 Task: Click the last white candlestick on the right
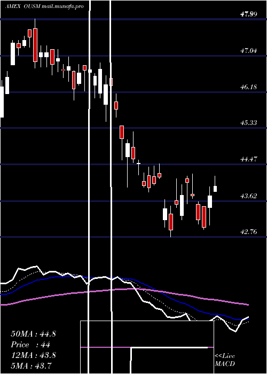[x=215, y=189]
